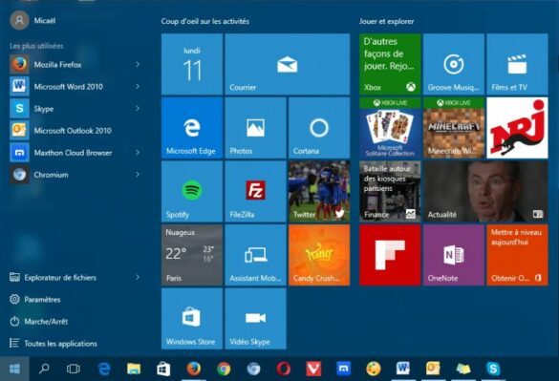
Task: Launch the Minecraft tile
Action: (454, 128)
